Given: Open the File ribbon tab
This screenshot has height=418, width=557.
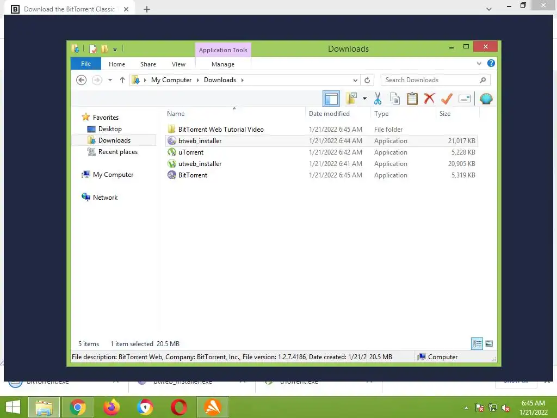Looking at the screenshot, I should click(x=86, y=64).
